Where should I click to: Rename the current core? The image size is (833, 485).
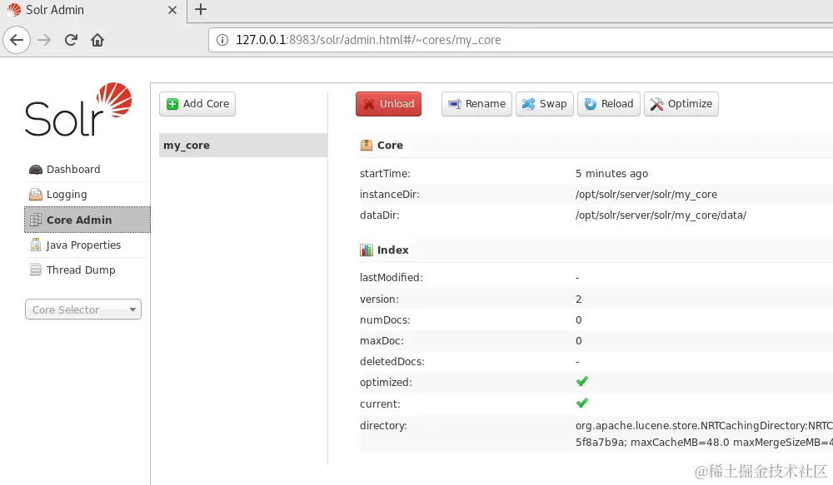coord(476,103)
